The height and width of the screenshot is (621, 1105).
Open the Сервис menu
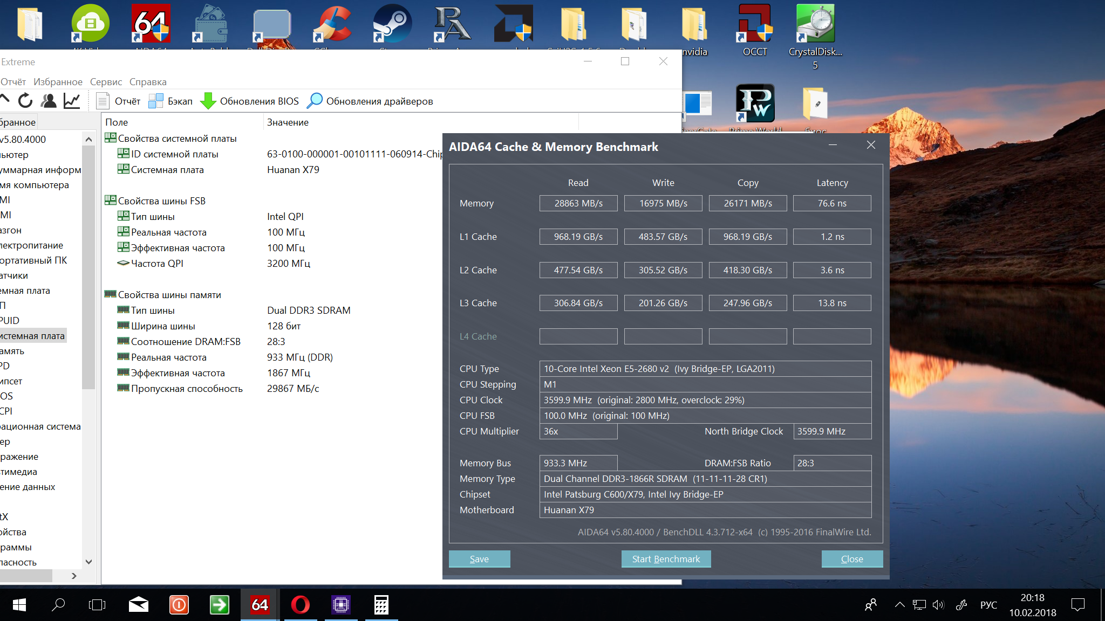(x=106, y=82)
